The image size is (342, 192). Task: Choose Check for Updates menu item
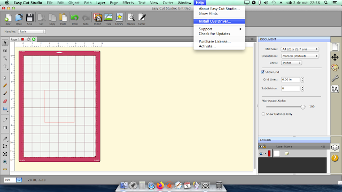coord(219,34)
